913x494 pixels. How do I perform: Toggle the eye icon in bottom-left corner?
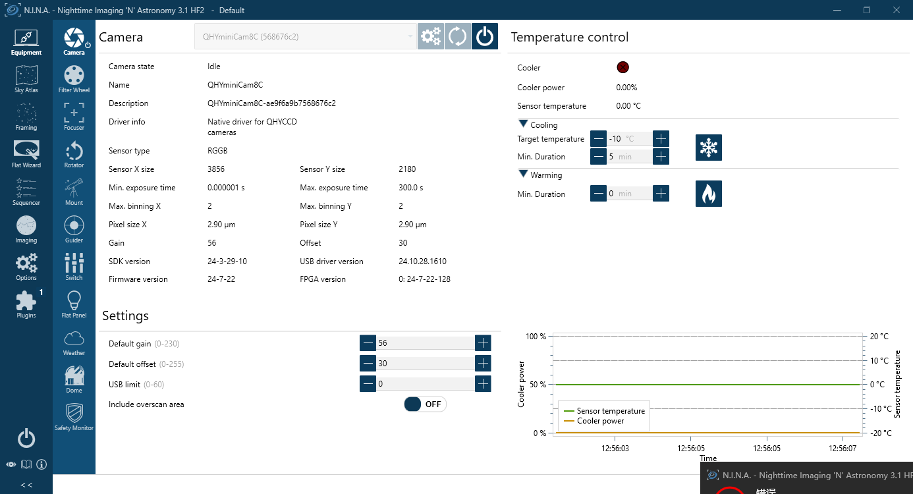coord(11,464)
